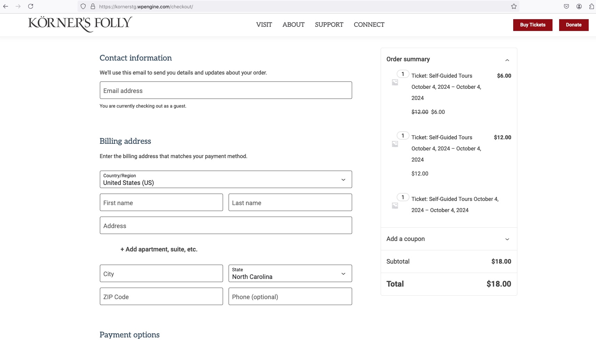Screen dimensions: 596x343
Task: Click the Donate button
Action: pyautogui.click(x=574, y=25)
